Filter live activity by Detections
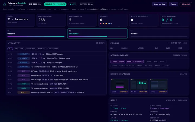The width and height of the screenshot is (195, 122). (x=53, y=49)
